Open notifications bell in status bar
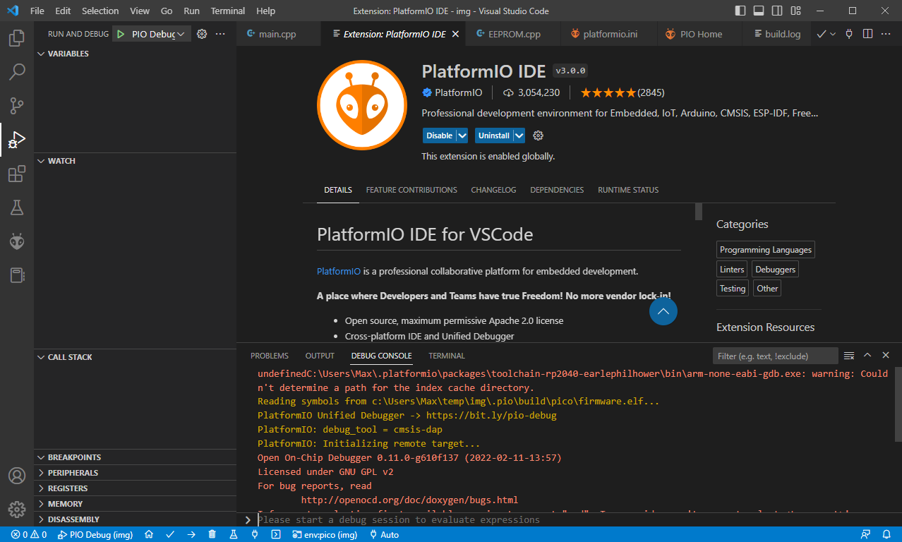This screenshot has width=902, height=542. [886, 535]
